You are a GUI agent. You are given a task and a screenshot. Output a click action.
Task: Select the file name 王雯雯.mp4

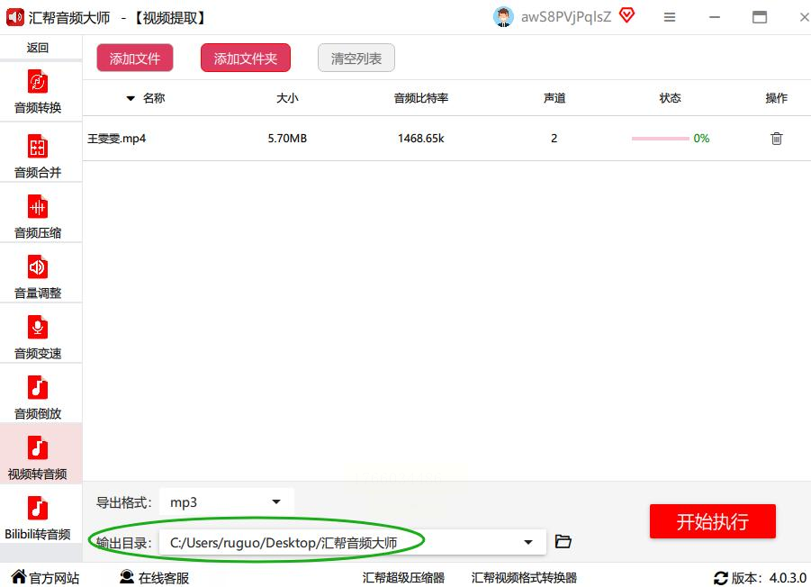(x=116, y=138)
